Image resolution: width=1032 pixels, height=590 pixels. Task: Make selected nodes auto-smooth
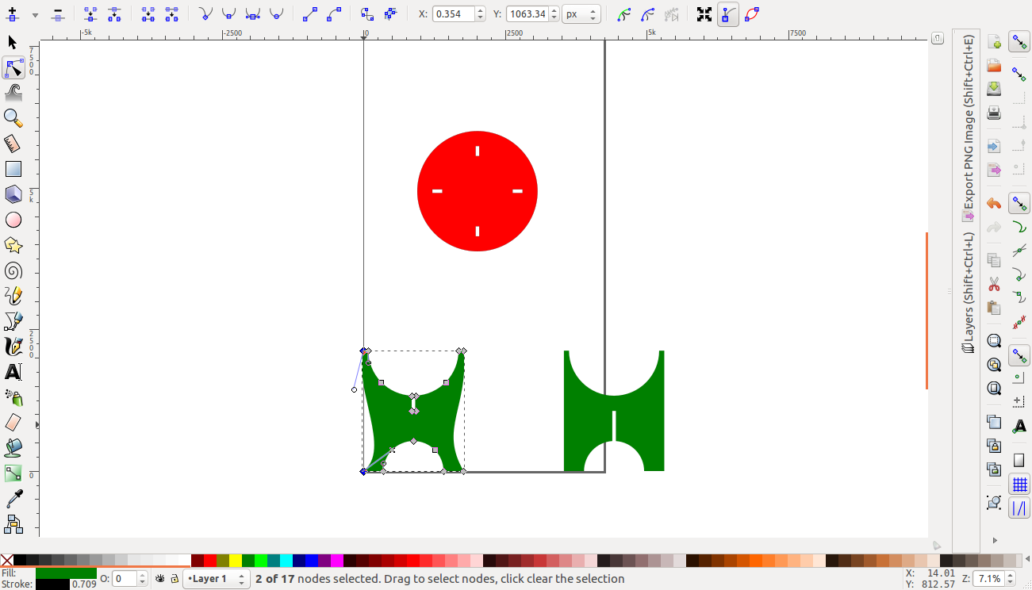[x=277, y=14]
